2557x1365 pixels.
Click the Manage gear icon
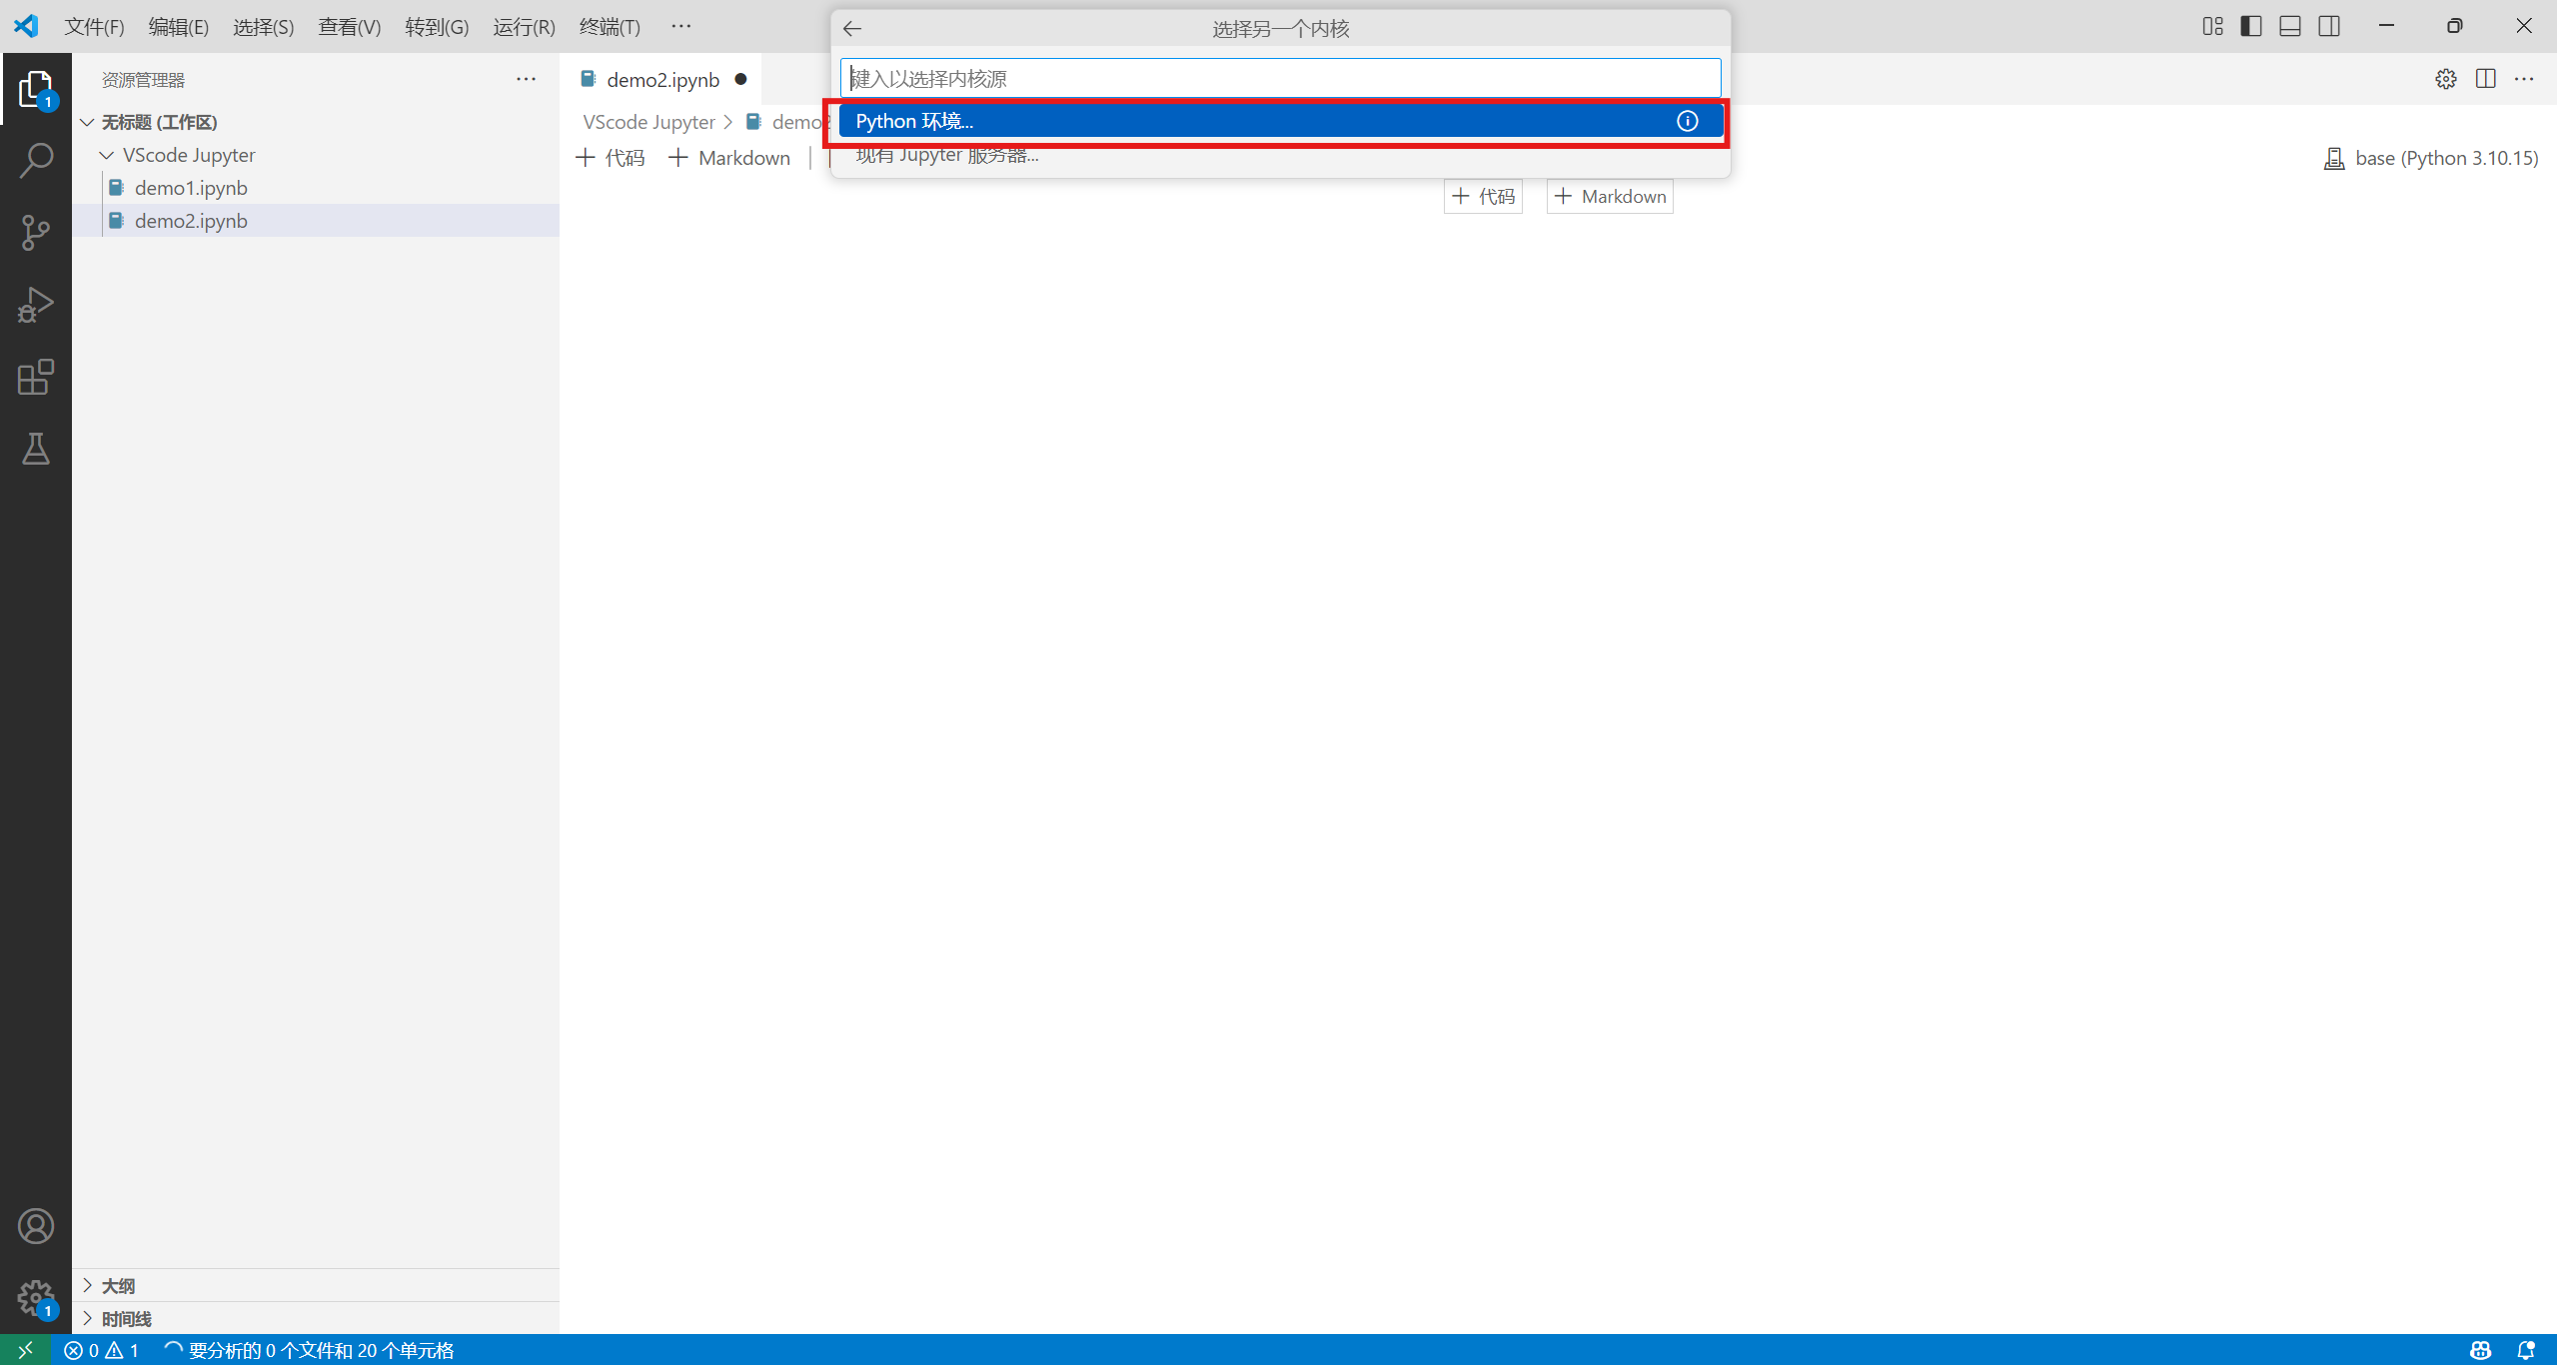[x=36, y=1298]
